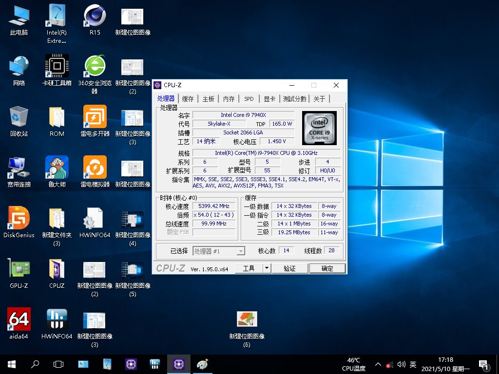Screen dimensions: 499x374
Task: Click the core speed value 5399.42 MHz
Action: click(x=214, y=206)
